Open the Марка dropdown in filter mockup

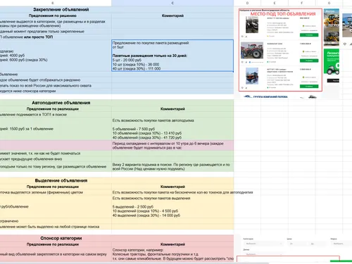pyautogui.click(x=341, y=244)
